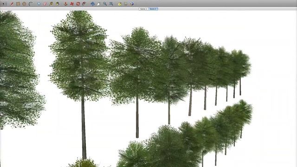Activate the Tape Measure tool
The width and height of the screenshot is (297, 167).
(51, 4)
